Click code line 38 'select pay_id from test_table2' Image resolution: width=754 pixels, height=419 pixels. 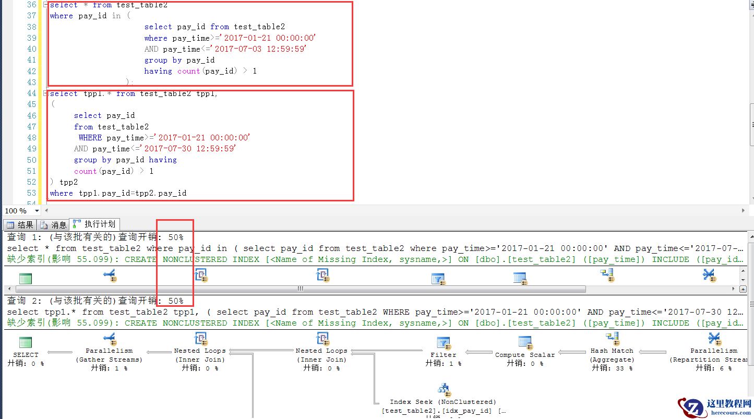[214, 27]
